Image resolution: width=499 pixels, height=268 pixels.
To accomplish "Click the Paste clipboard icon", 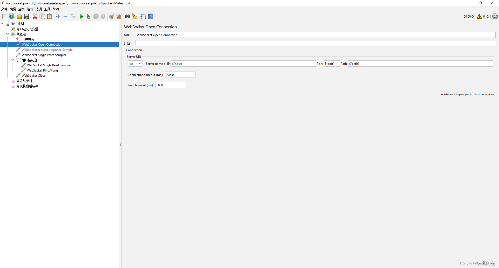I will 50,16.
